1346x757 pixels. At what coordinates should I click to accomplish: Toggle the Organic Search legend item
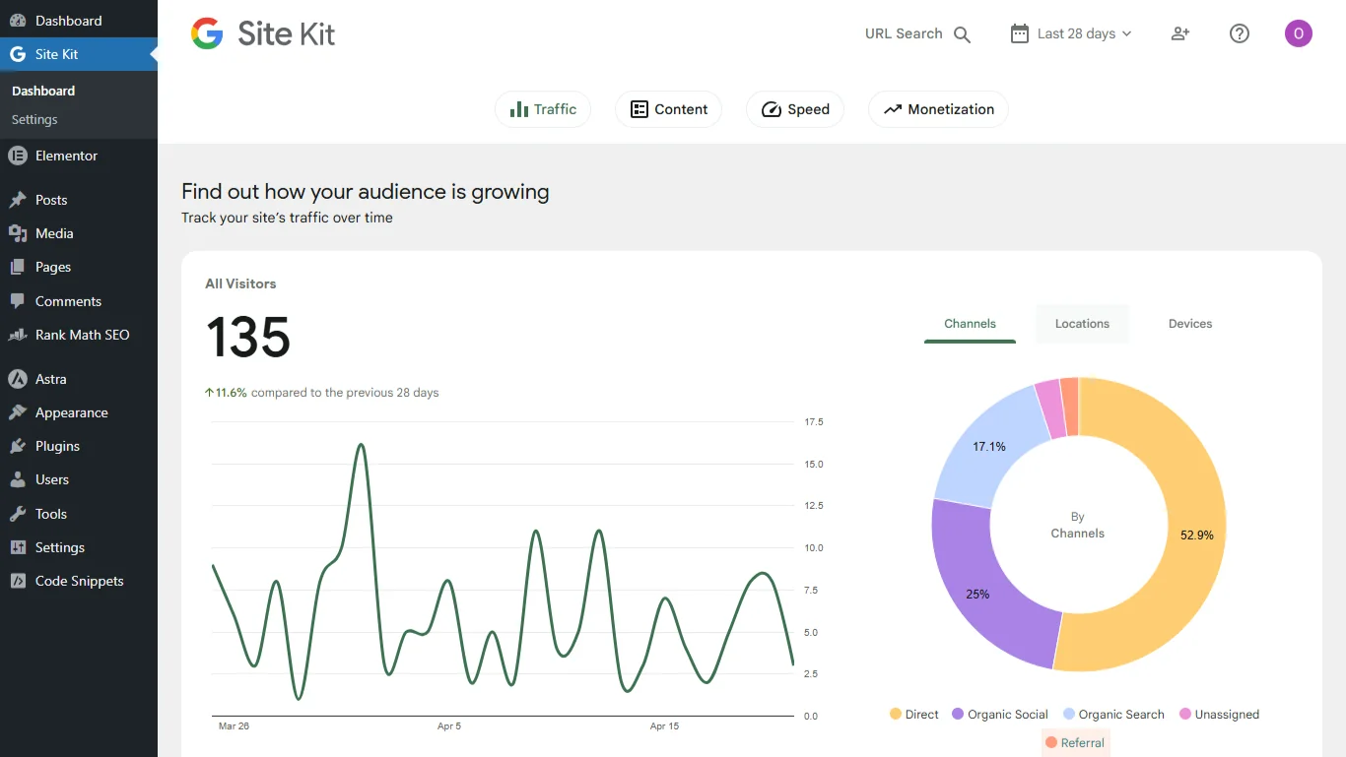1113,715
